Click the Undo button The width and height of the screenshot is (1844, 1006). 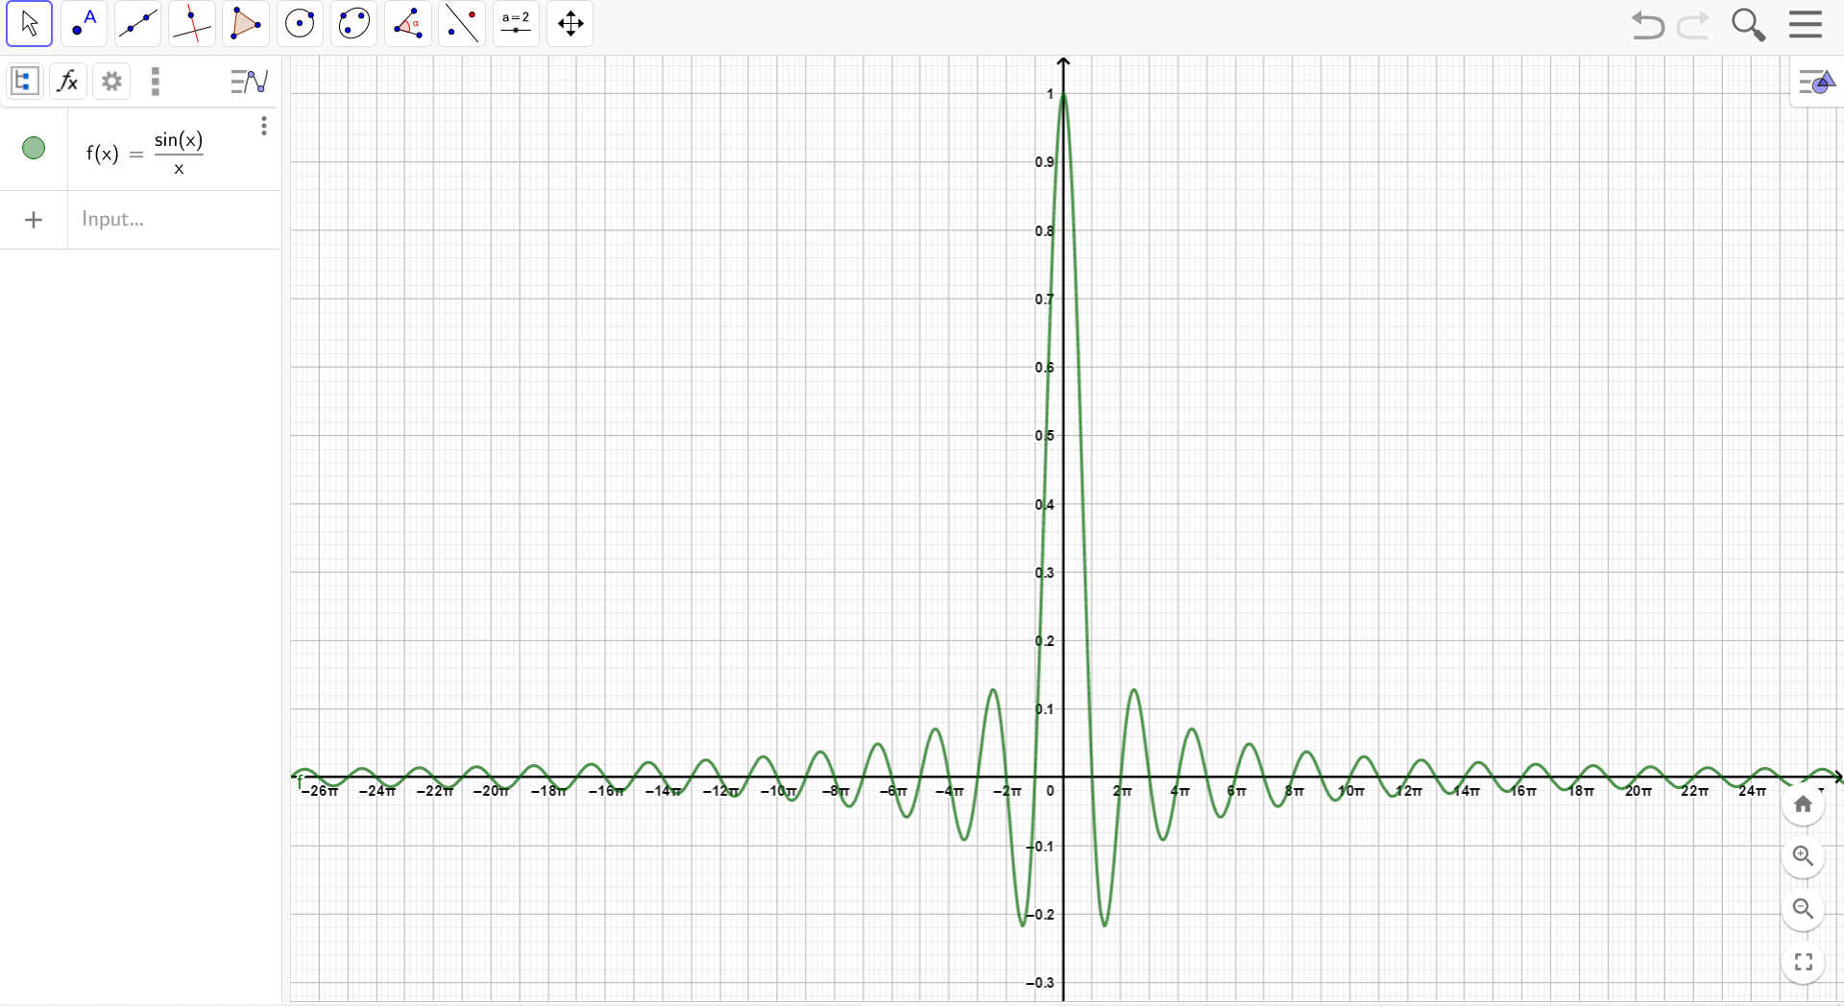click(x=1647, y=25)
